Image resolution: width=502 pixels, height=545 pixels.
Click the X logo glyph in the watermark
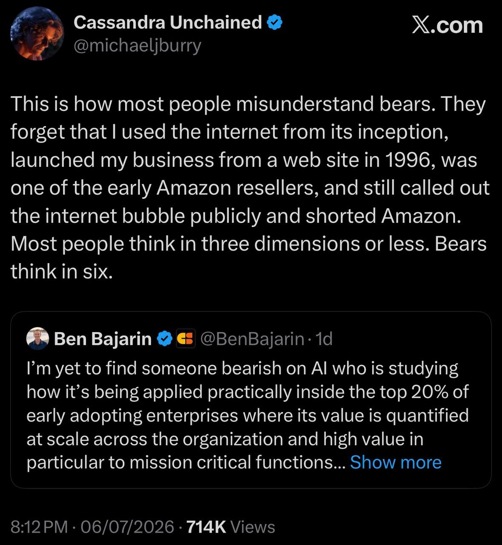tap(422, 26)
